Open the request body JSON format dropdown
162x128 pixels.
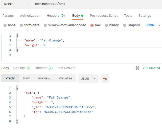click(x=153, y=25)
